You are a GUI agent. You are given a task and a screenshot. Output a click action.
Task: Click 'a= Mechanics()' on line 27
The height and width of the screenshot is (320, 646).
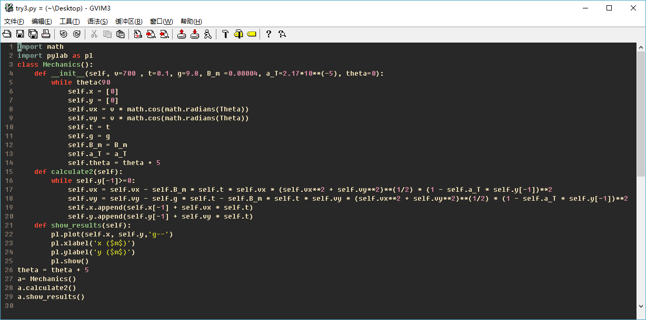pos(47,278)
